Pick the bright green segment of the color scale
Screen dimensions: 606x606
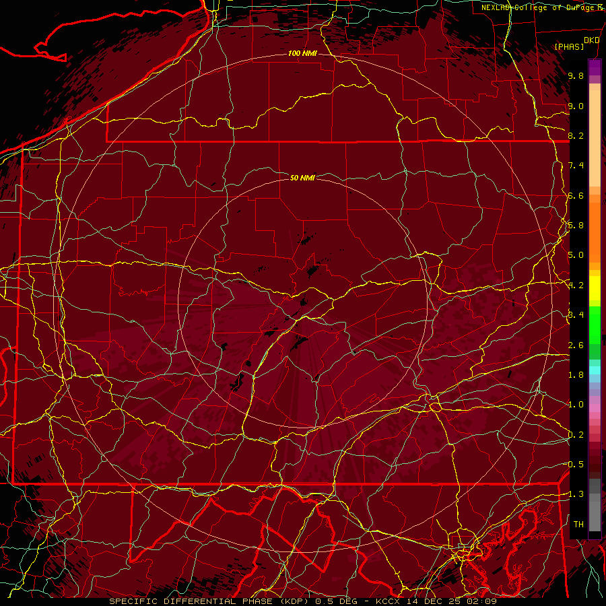tap(595, 325)
